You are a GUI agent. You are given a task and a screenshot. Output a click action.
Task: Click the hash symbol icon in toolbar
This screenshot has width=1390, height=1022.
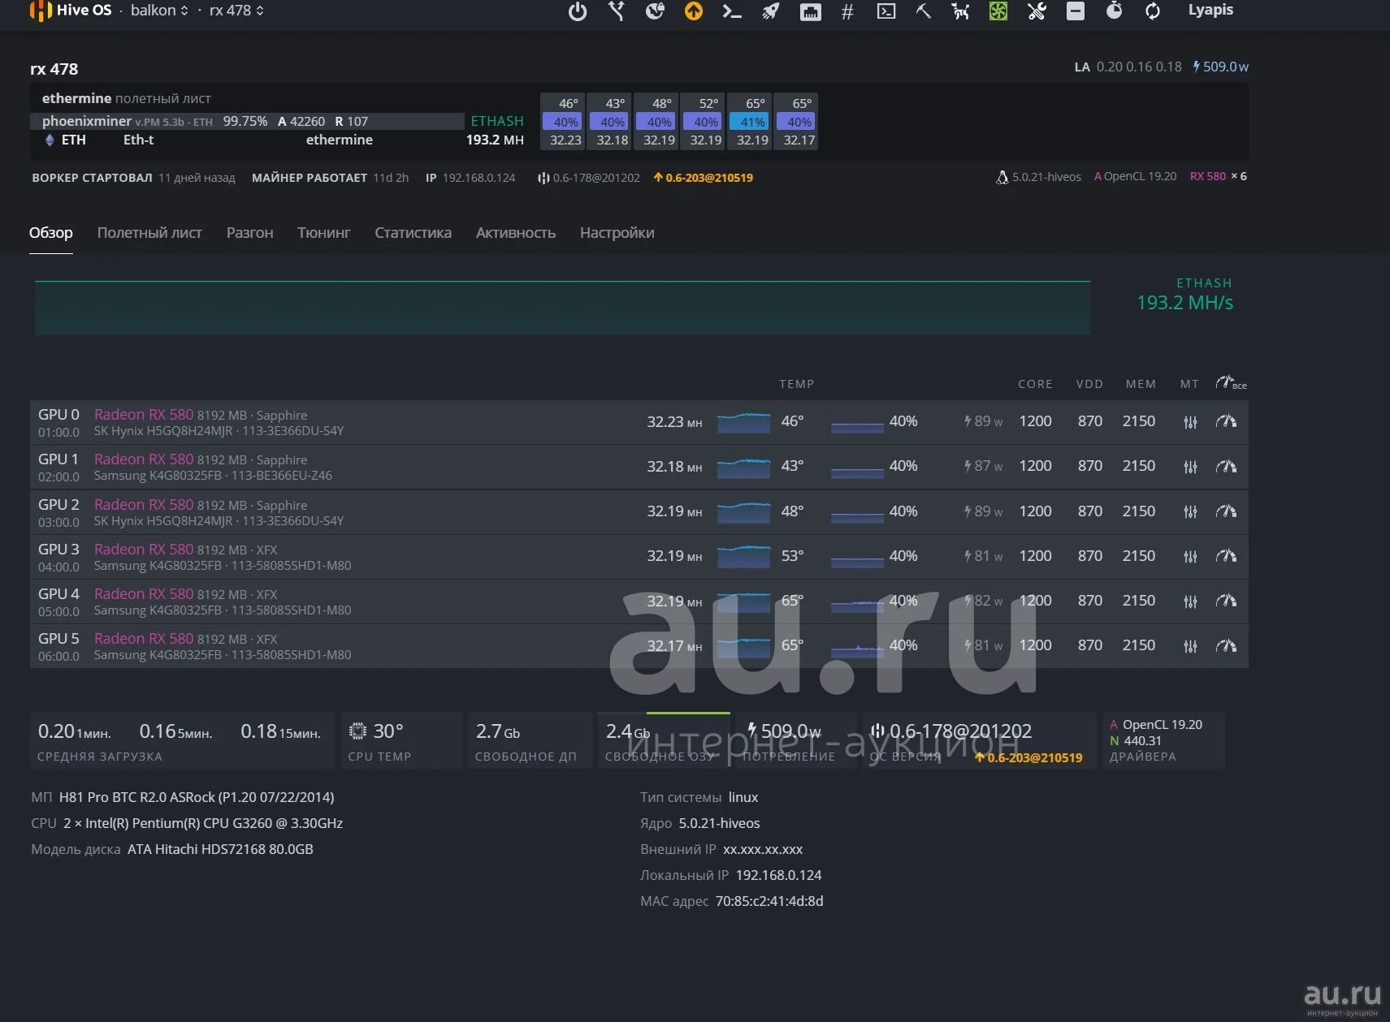coord(847,11)
